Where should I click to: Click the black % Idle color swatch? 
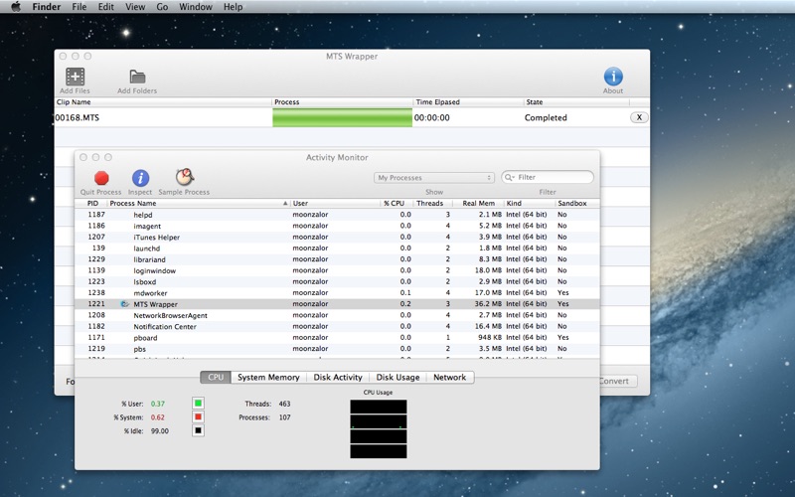pyautogui.click(x=198, y=431)
